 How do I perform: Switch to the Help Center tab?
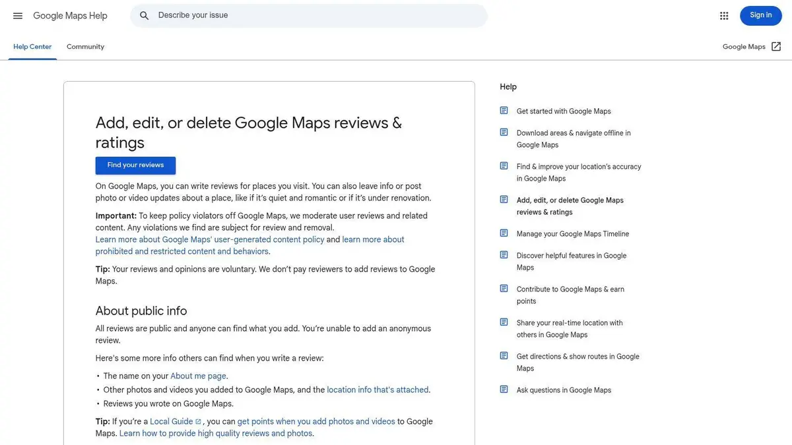pos(32,47)
